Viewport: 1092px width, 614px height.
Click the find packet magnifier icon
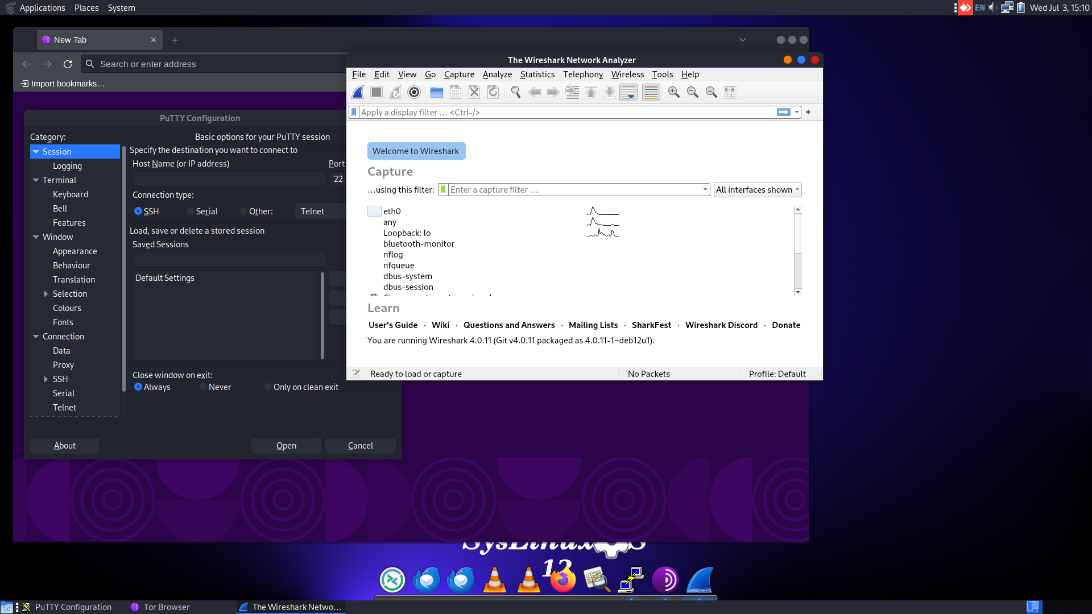coord(516,92)
